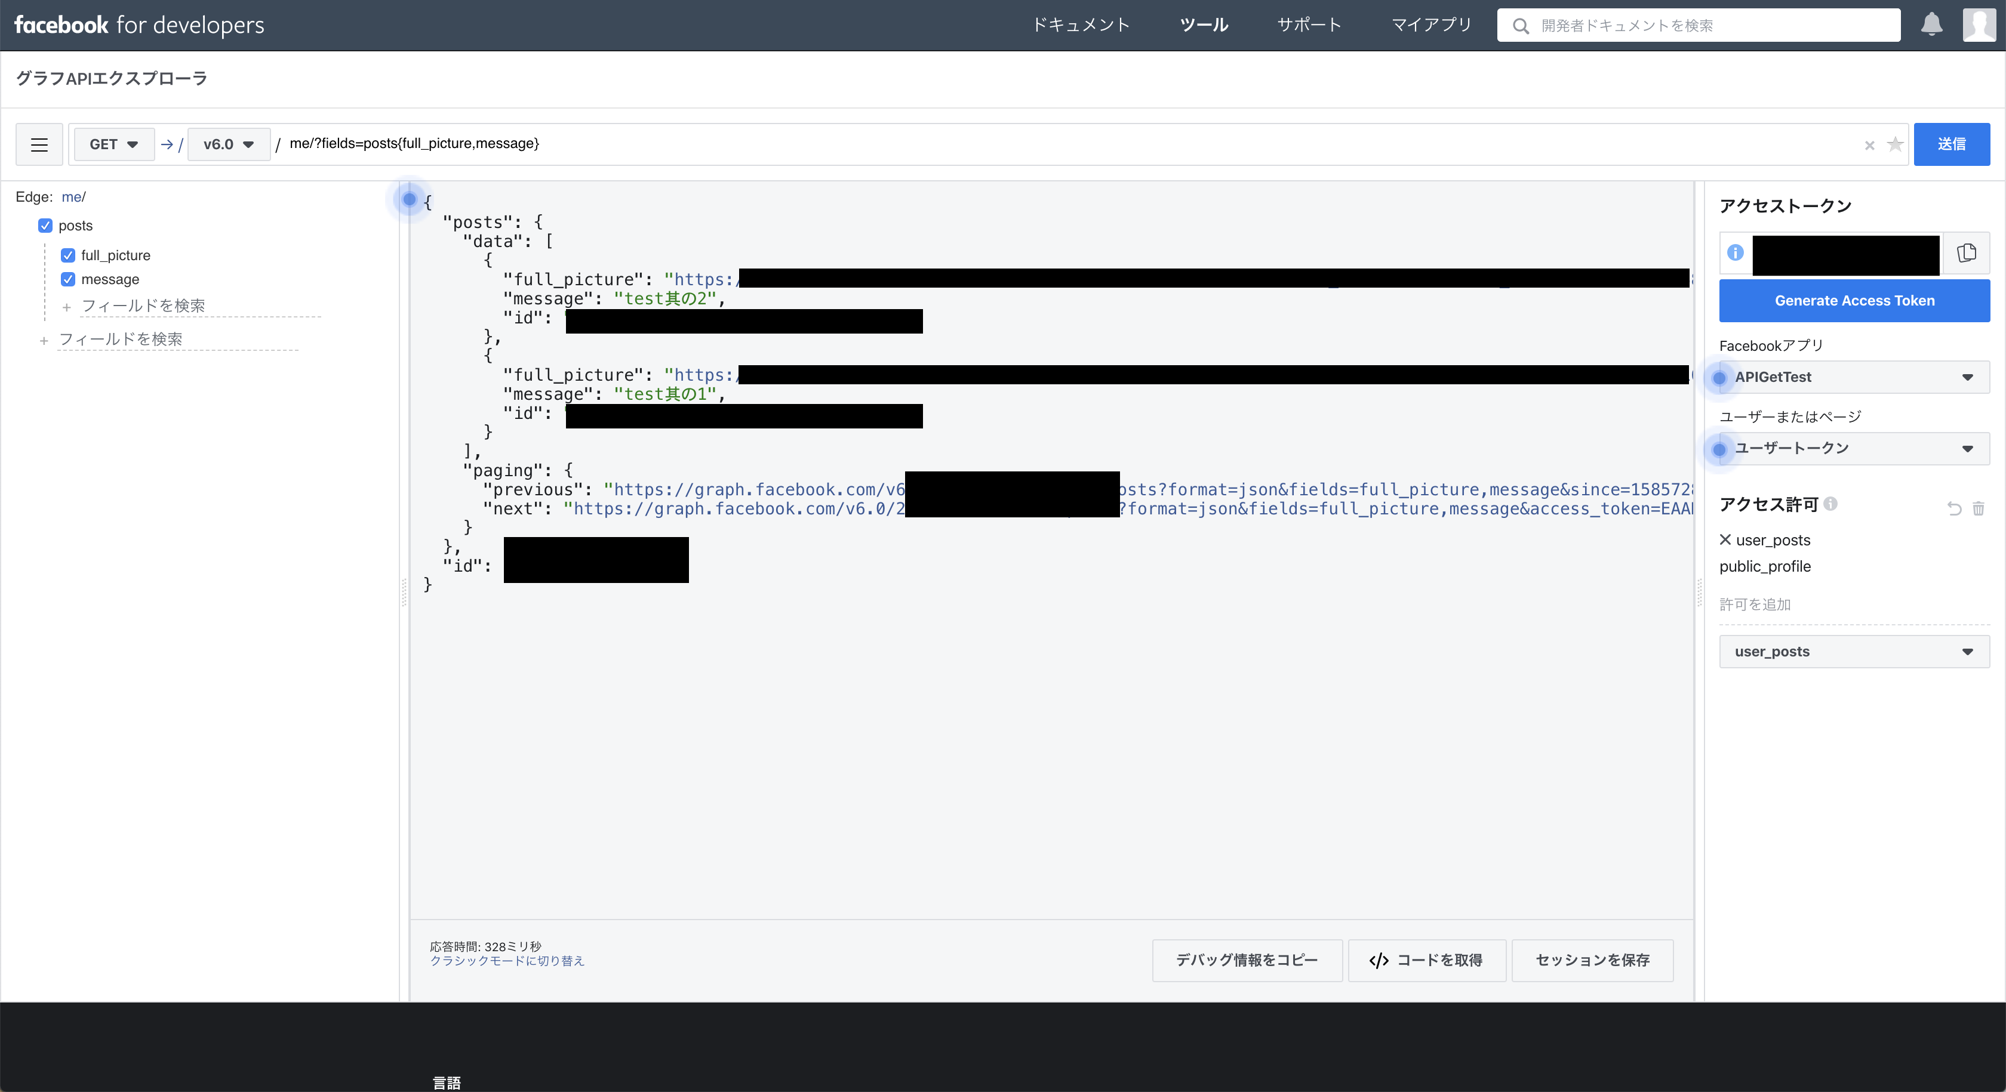Click the public_profile permission text
The height and width of the screenshot is (1092, 2006).
click(1765, 567)
